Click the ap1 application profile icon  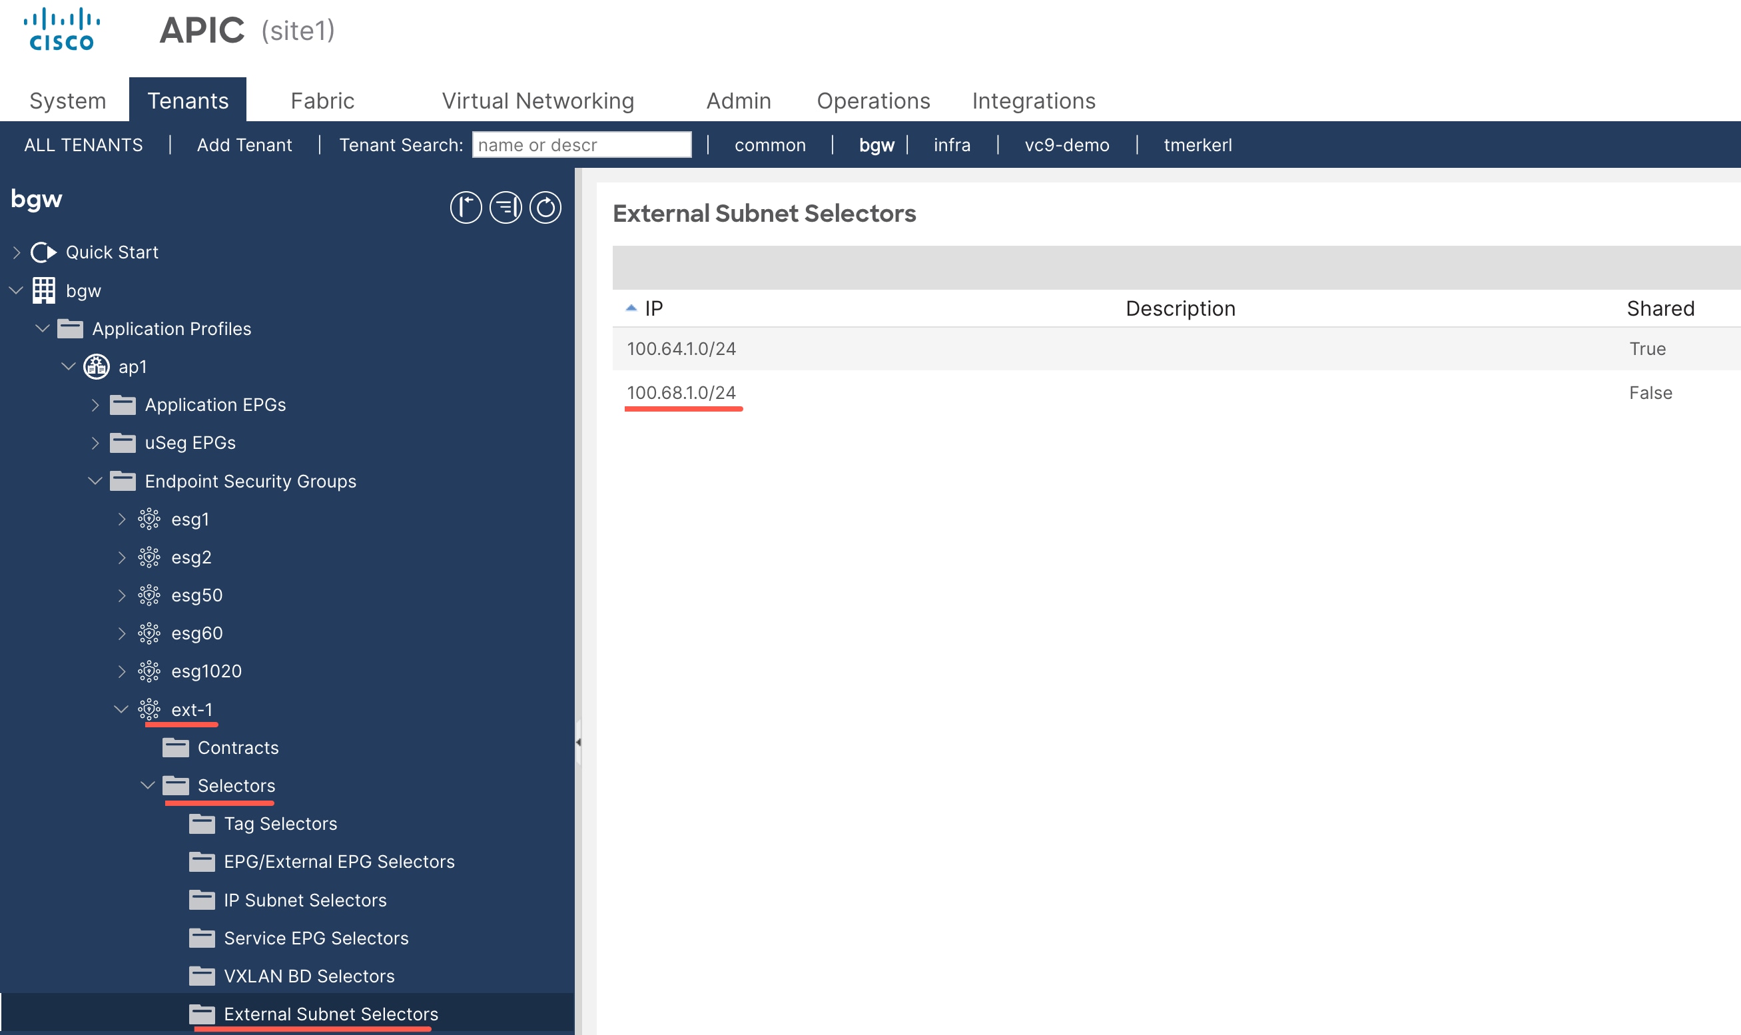tap(96, 366)
